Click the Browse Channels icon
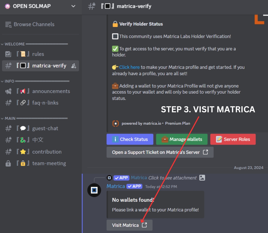This screenshot has width=268, height=233. pos(8,24)
